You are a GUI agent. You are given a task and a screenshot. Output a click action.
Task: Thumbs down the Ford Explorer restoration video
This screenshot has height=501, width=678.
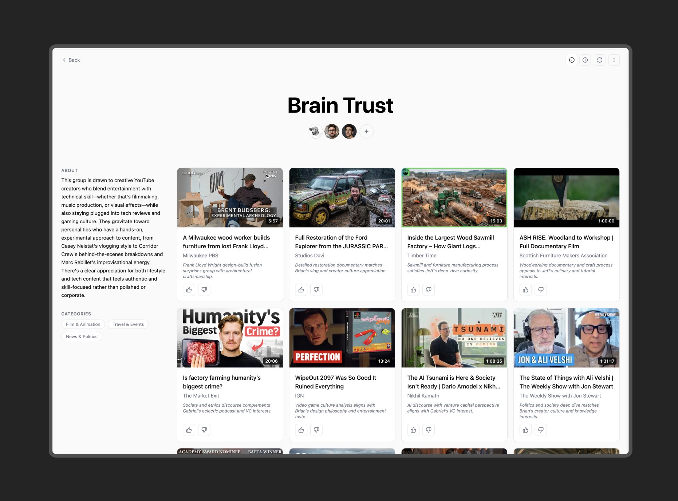pyautogui.click(x=316, y=290)
